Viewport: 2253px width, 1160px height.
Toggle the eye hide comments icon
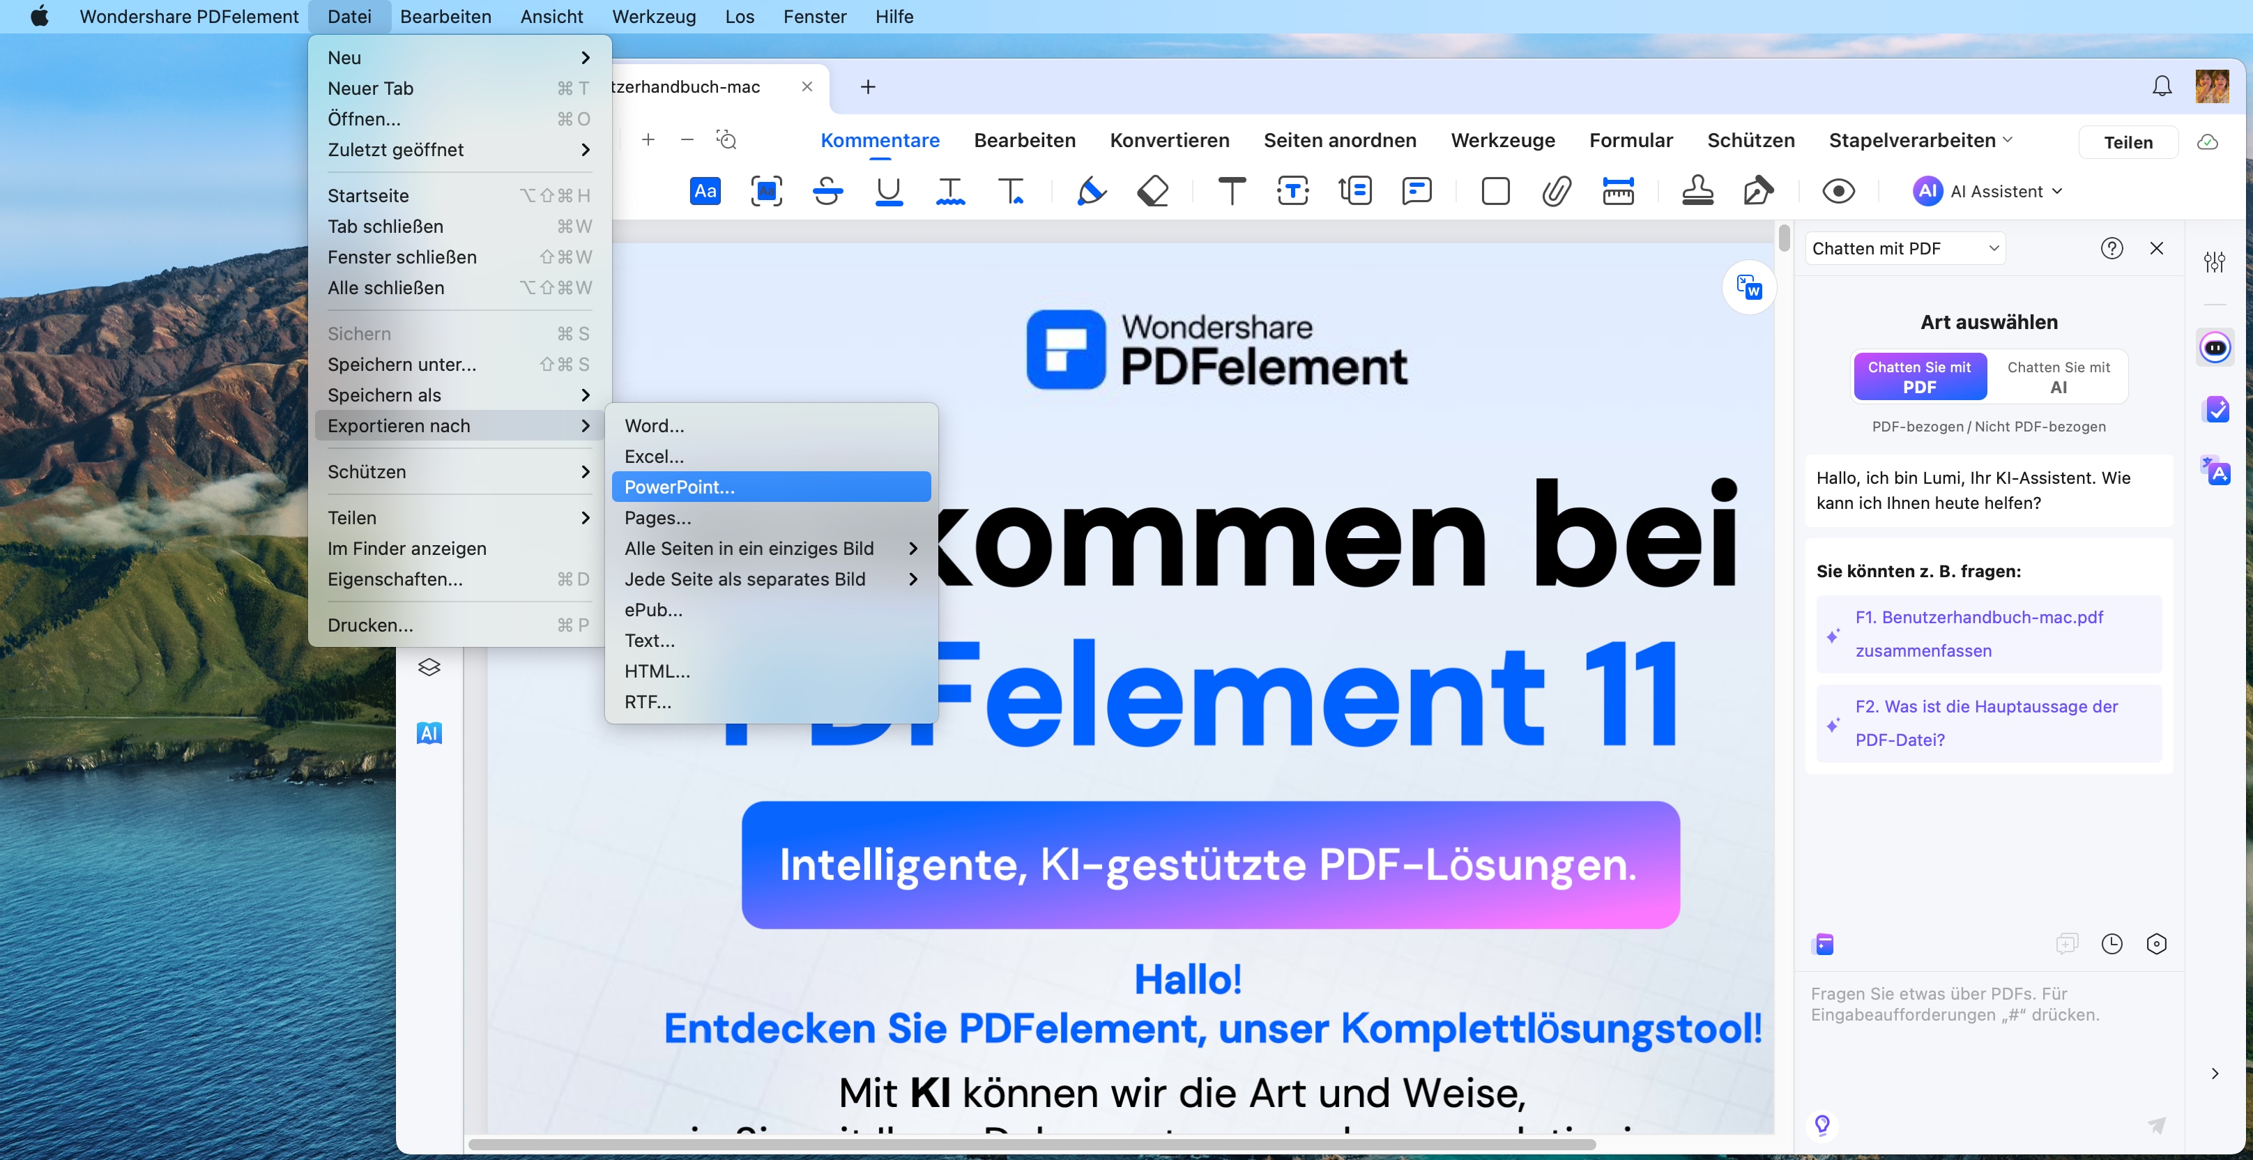click(x=1838, y=191)
